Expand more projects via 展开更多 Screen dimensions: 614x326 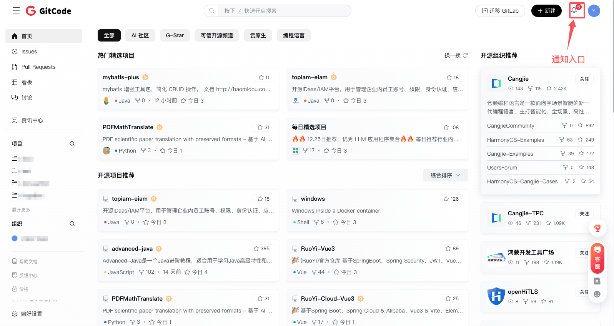(21, 210)
